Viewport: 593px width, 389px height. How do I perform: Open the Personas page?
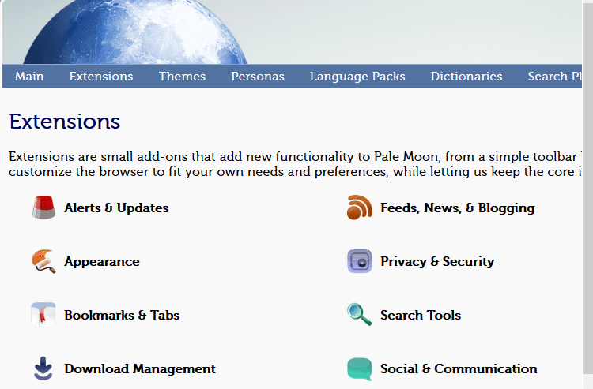coord(258,77)
